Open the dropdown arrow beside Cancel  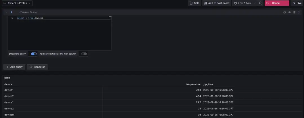point(286,3)
